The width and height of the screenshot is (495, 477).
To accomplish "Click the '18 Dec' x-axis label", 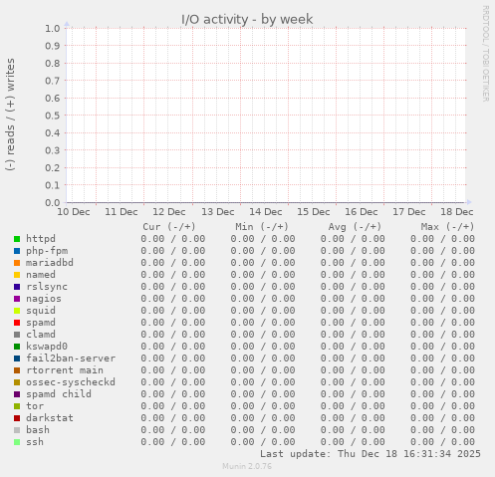I will (457, 212).
